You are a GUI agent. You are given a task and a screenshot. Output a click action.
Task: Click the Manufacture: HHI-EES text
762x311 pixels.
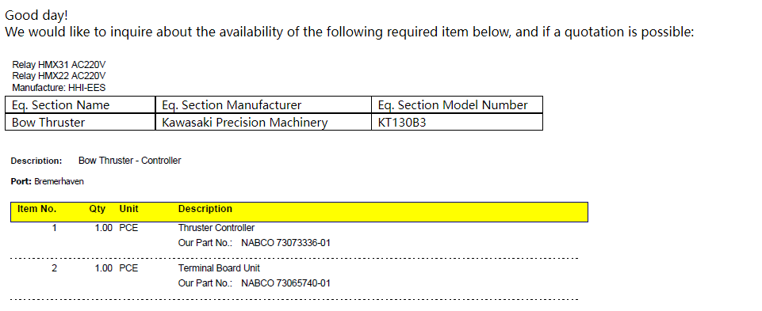click(x=59, y=88)
